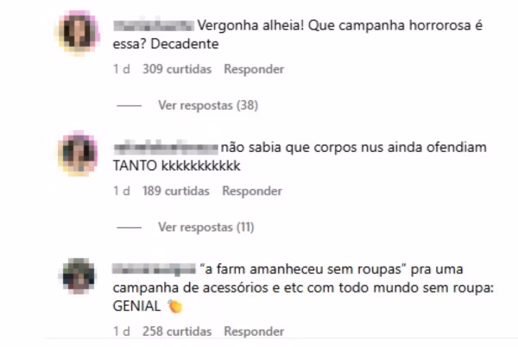The height and width of the screenshot is (347, 518).
Task: Click blurred username on 'Vergonha alheia' comment
Action: (x=154, y=25)
